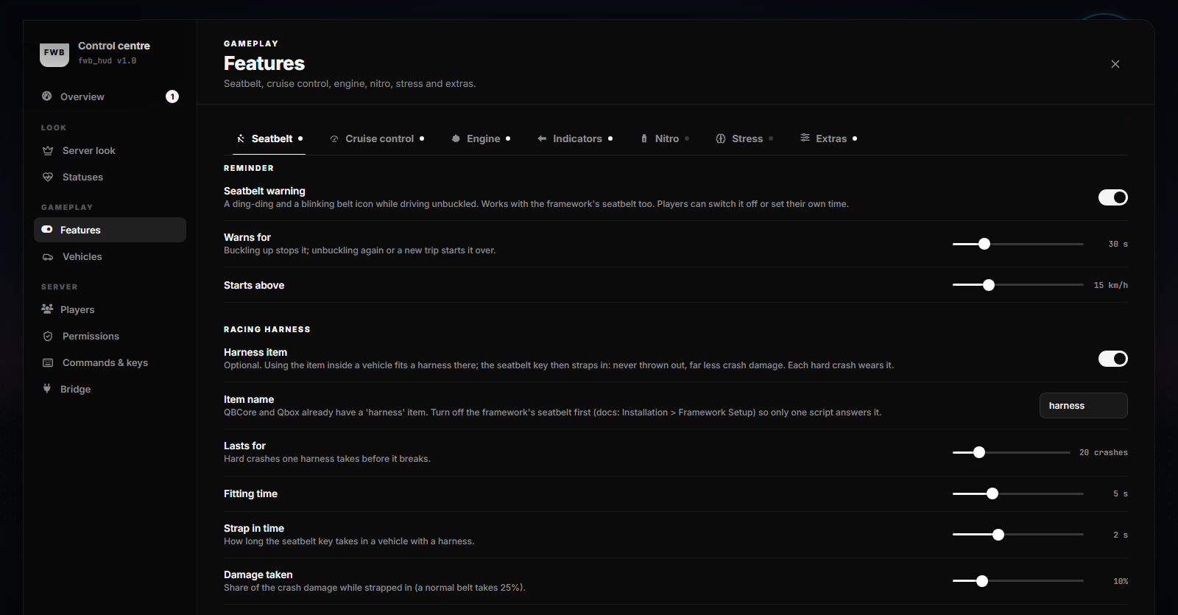Click the 'fwb_hud v1.0' version text
This screenshot has width=1178, height=615.
click(x=107, y=61)
